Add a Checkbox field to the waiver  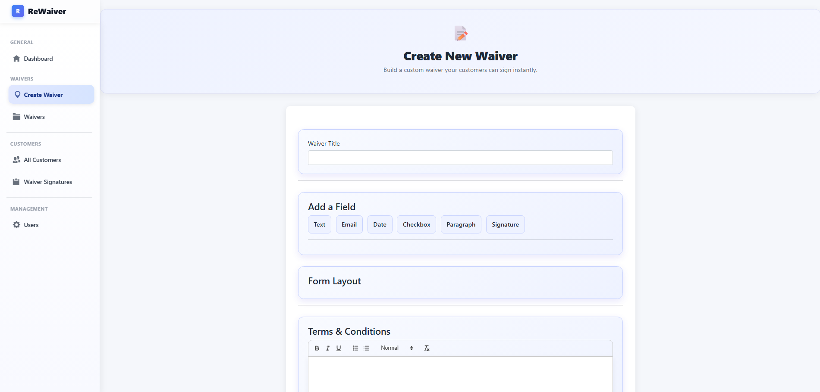click(x=416, y=224)
